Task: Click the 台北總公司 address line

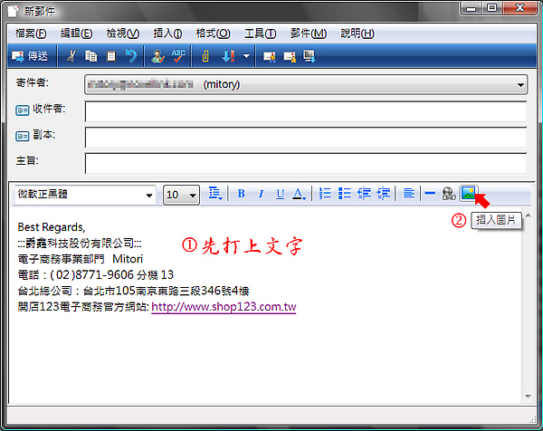Action: pos(133,291)
